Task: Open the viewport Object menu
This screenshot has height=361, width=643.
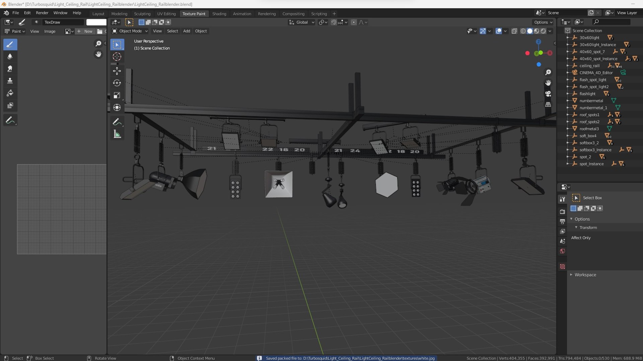Action: (201, 31)
